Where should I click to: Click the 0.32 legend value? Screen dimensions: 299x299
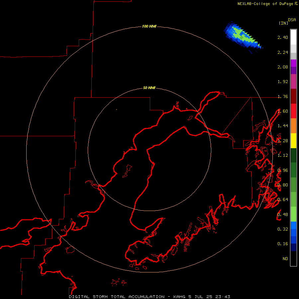point(283,229)
